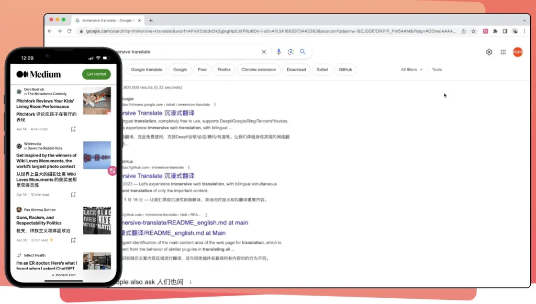Expand the tab search chevron
This screenshot has height=304, width=536.
524,20
